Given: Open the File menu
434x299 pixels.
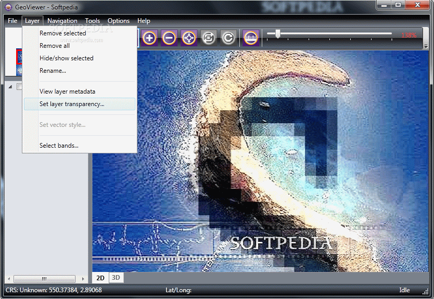Looking at the screenshot, I should point(12,21).
